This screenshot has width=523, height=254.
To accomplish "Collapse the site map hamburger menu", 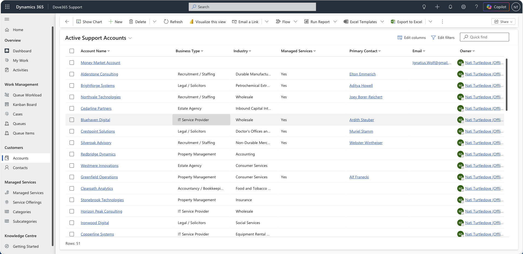I will pyautogui.click(x=7, y=19).
